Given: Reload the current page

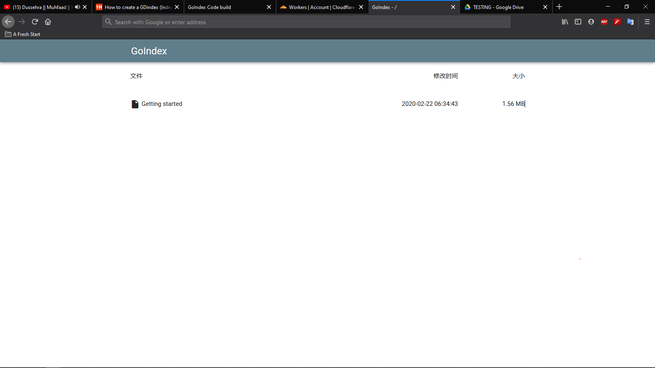Looking at the screenshot, I should (35, 22).
